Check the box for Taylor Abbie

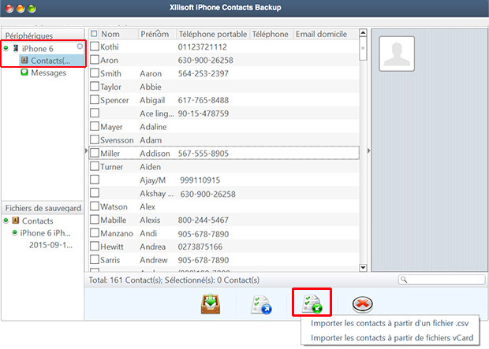tap(95, 87)
